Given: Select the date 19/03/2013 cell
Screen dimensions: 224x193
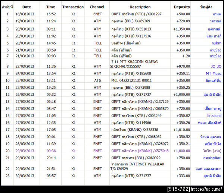Looking at the screenshot, I should click(x=25, y=21).
